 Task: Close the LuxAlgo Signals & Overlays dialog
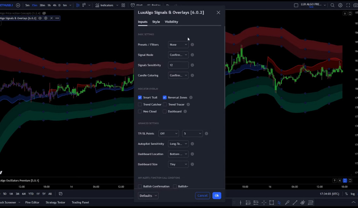(218, 13)
